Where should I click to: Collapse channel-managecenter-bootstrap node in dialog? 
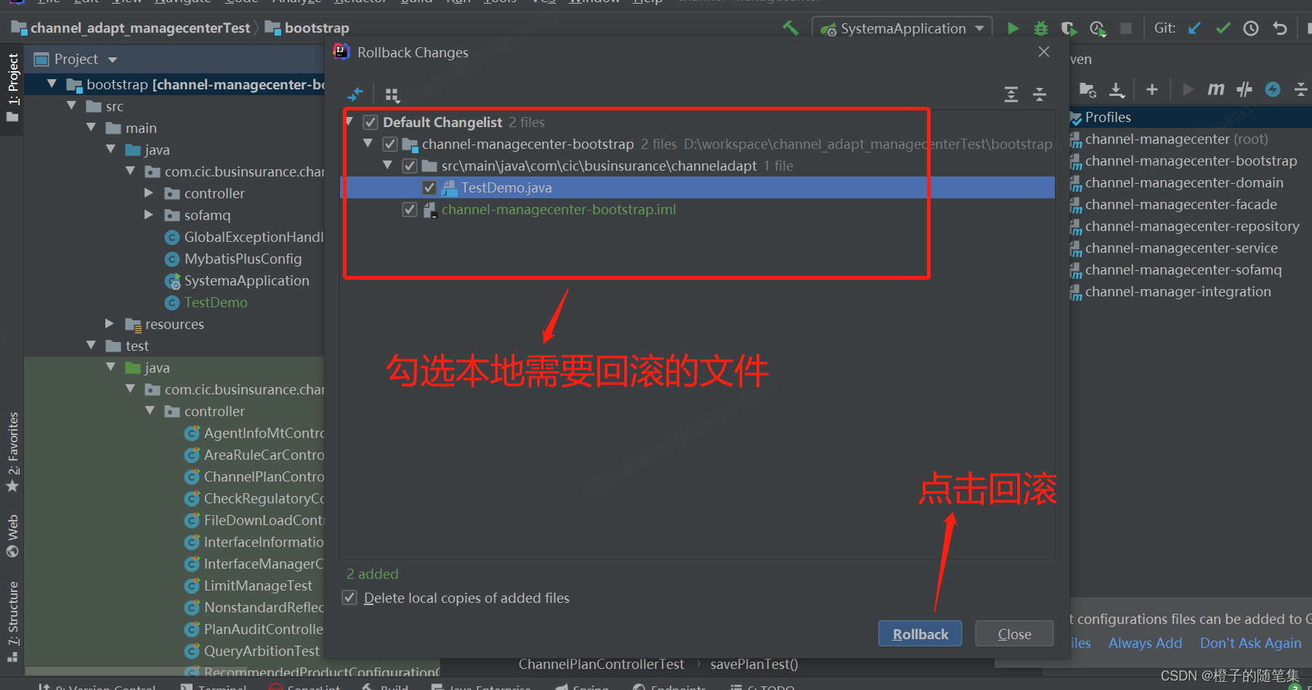[368, 143]
